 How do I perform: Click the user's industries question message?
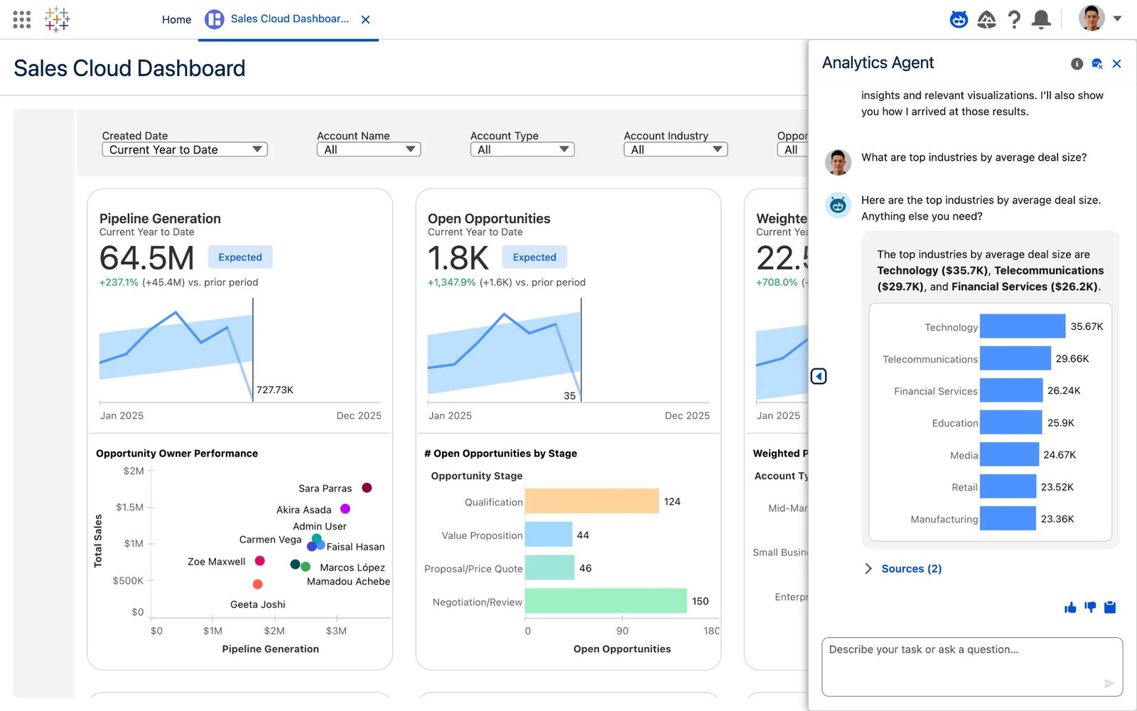pyautogui.click(x=974, y=157)
